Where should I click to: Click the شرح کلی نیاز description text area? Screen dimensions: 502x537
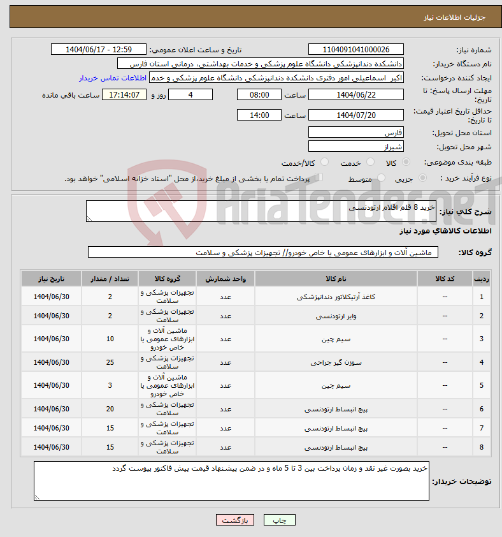(x=261, y=211)
